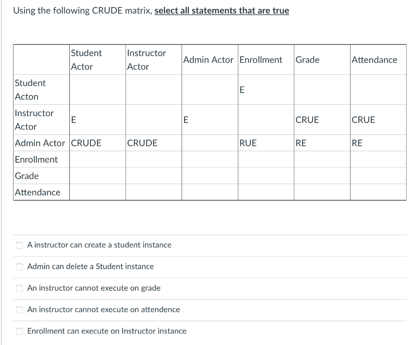Check 'An instructor cannot execute on grade'
This screenshot has width=418, height=345.
coord(19,288)
